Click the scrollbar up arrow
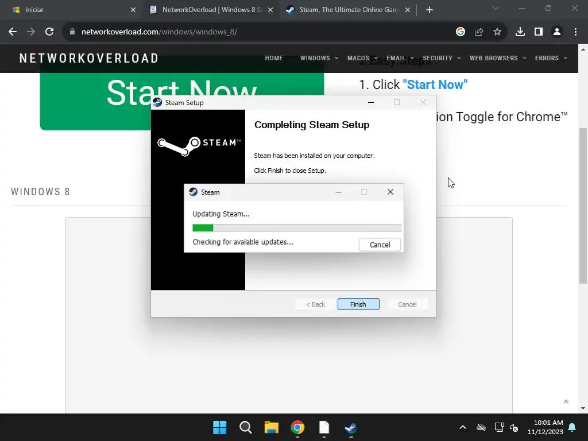 click(x=583, y=49)
